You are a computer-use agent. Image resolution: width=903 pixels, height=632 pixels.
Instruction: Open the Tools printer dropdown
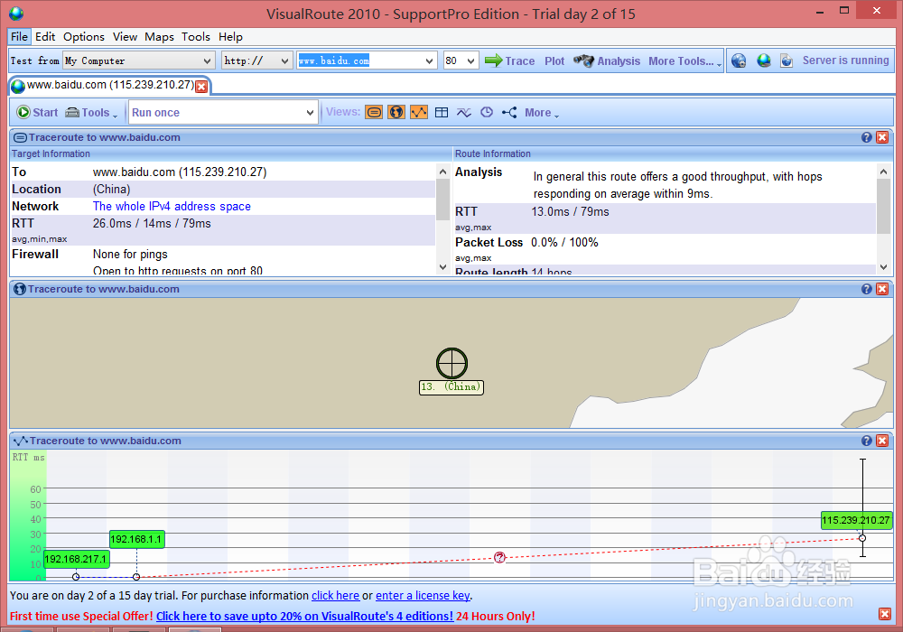click(x=91, y=112)
